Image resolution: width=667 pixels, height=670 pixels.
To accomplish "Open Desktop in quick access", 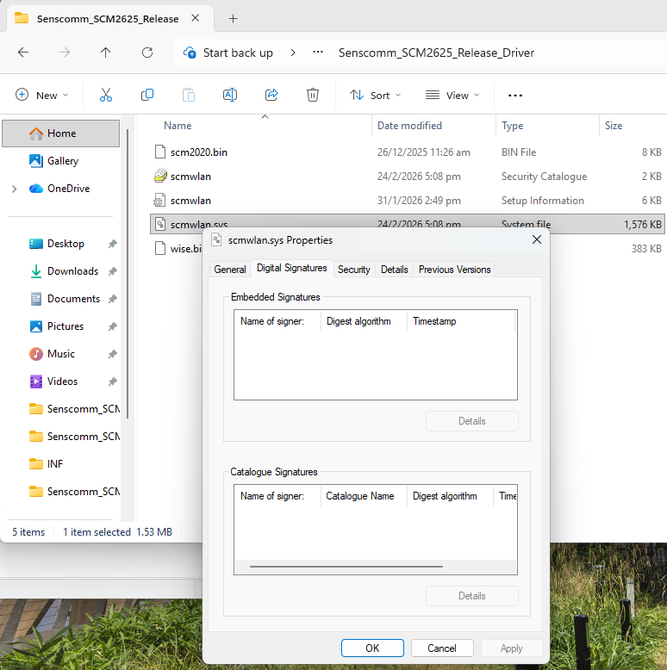I will point(65,244).
